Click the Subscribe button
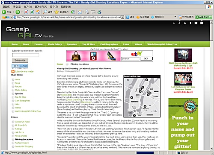The image size is (214, 155). [20, 60]
